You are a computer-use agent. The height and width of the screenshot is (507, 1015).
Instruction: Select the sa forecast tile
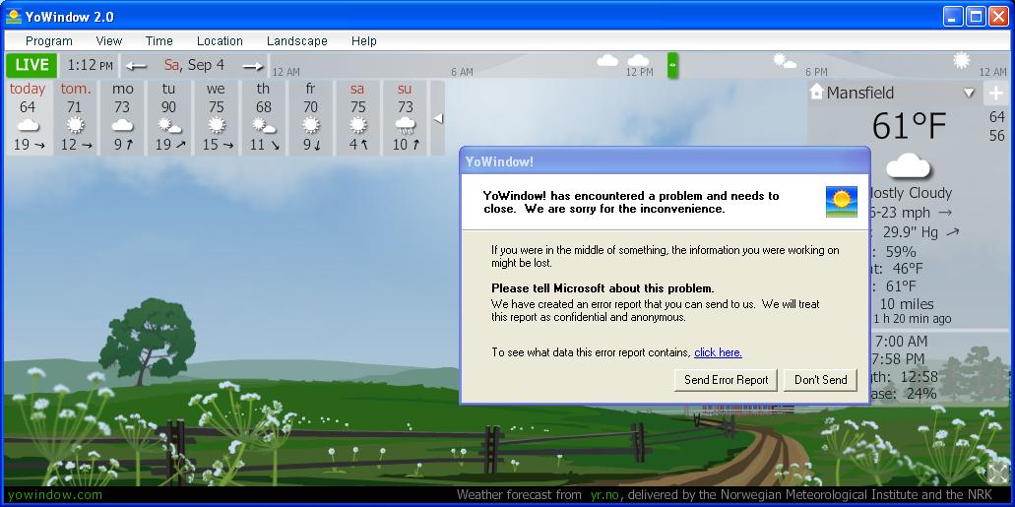(x=357, y=117)
